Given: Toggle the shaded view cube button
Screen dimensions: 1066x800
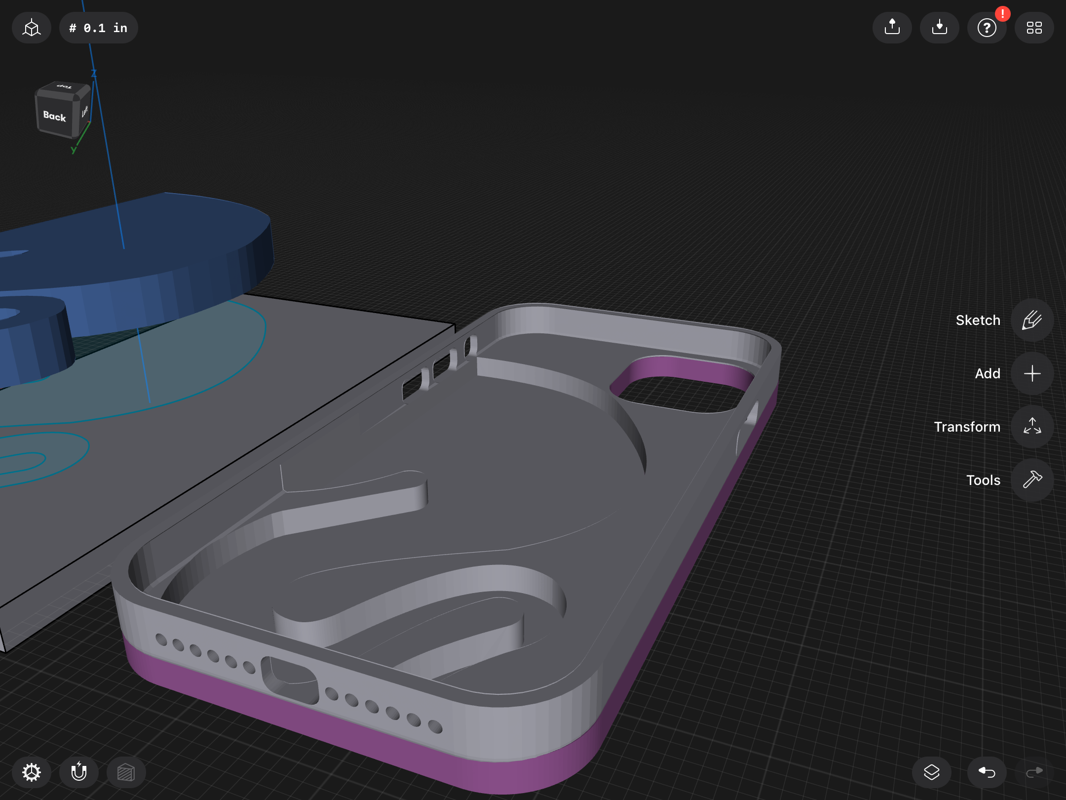Looking at the screenshot, I should [x=126, y=772].
